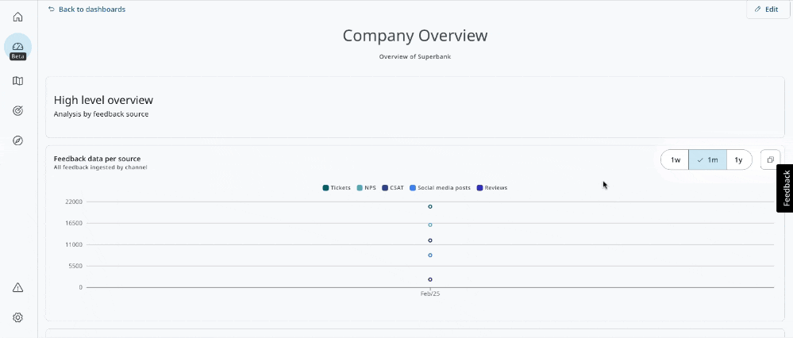
Task: Open the settings gear icon
Action: pos(17,317)
